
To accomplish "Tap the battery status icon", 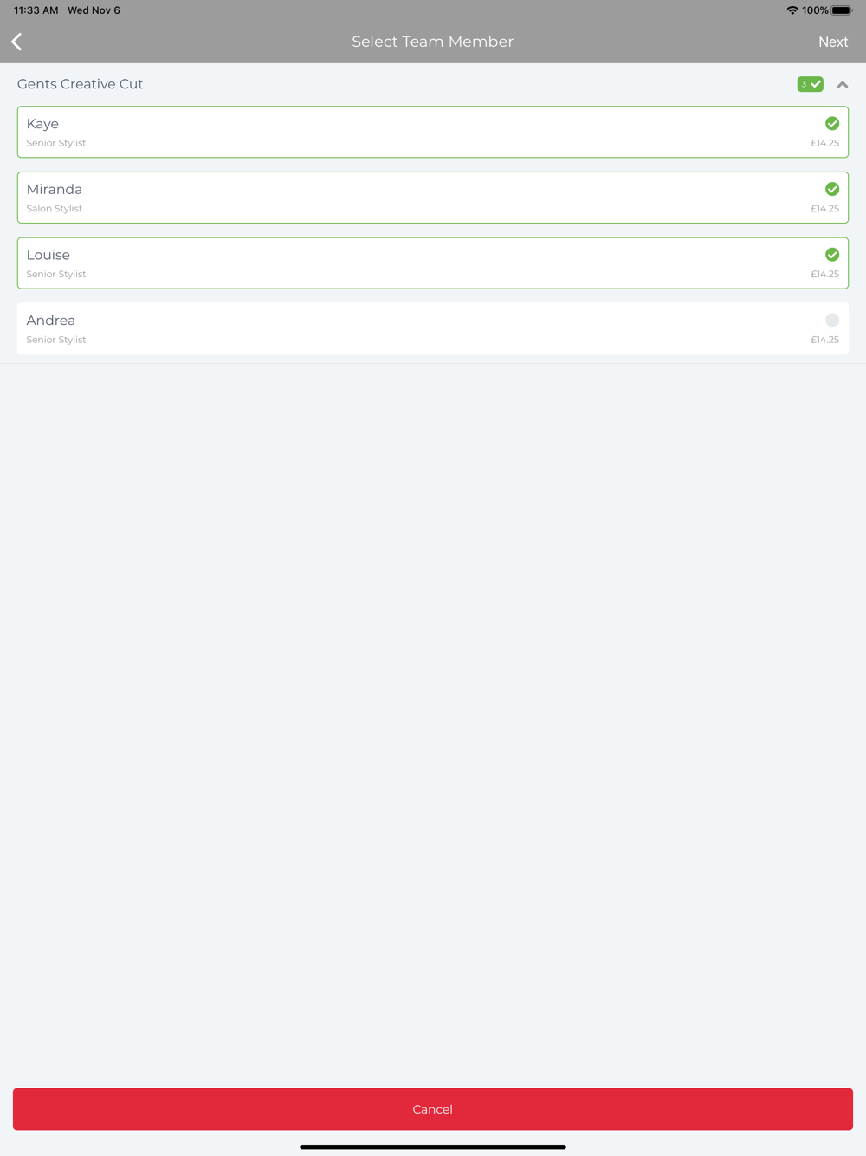I will (x=842, y=10).
